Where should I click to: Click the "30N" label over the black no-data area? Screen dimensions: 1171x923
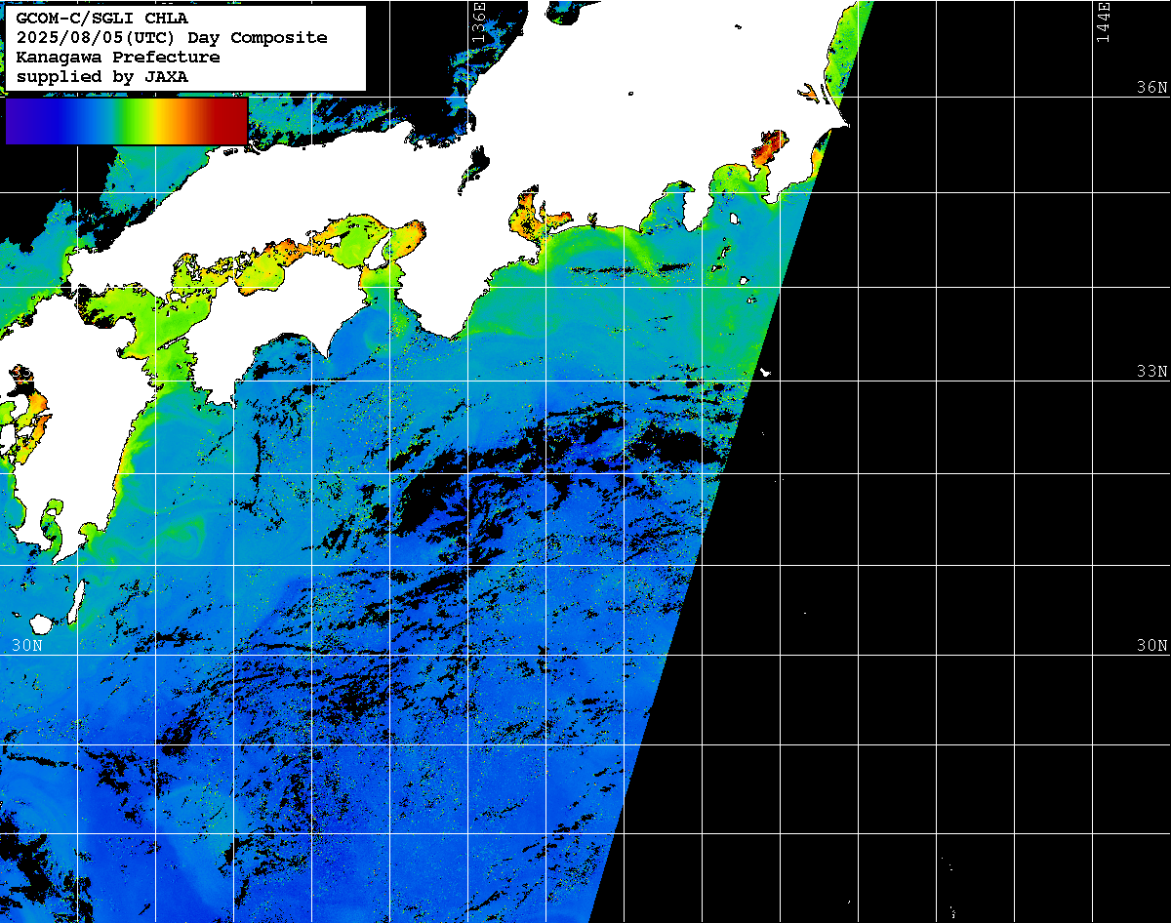click(1151, 646)
